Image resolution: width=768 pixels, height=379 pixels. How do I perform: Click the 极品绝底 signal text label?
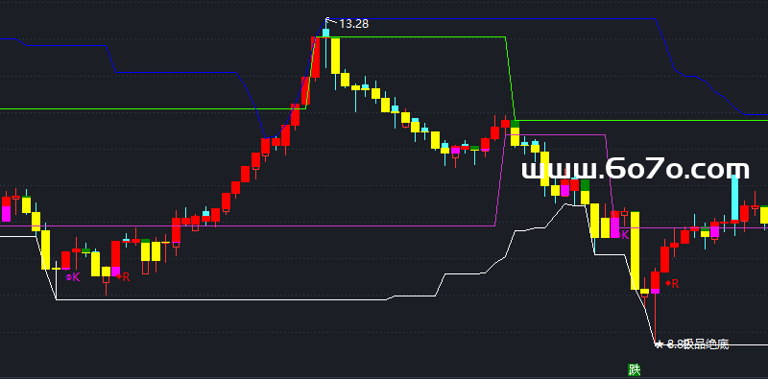tap(707, 344)
